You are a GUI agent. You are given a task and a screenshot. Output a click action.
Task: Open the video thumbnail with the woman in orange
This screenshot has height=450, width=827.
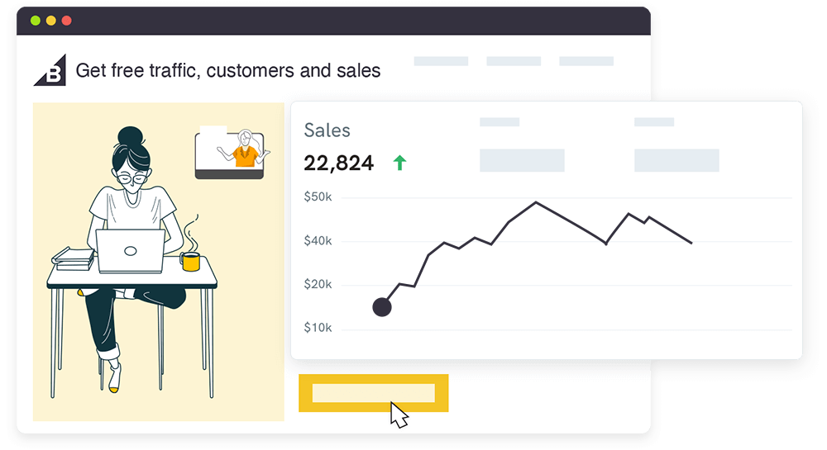coord(230,153)
